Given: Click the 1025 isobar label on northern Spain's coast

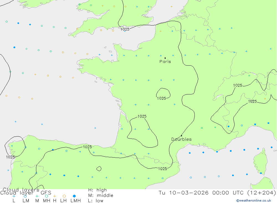Looking at the screenshot, I should 88,147.
